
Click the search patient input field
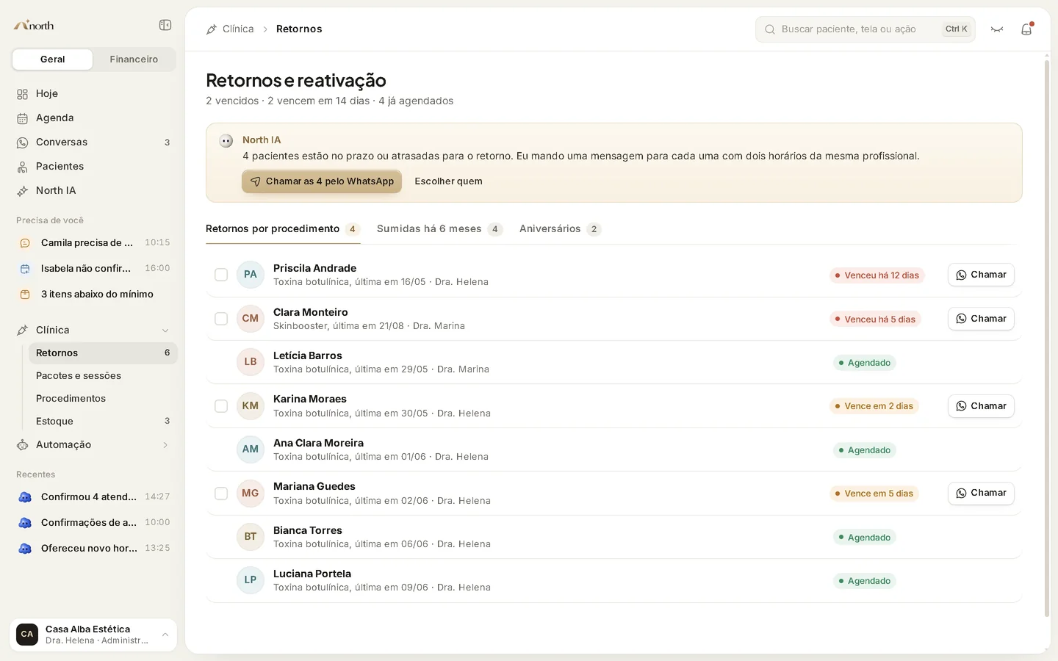tap(865, 29)
